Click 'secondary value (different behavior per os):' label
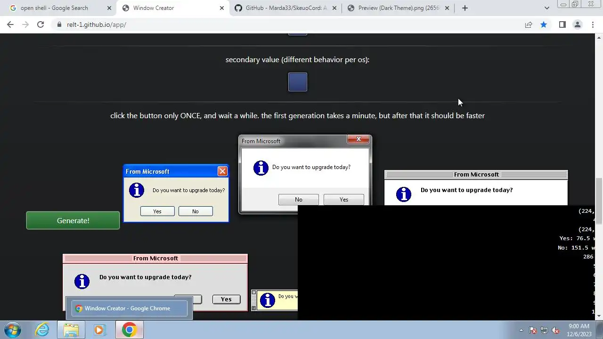This screenshot has width=603, height=339. tap(297, 60)
